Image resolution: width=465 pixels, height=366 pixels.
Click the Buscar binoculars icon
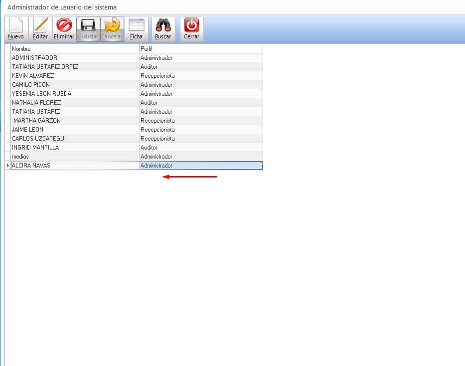[163, 25]
